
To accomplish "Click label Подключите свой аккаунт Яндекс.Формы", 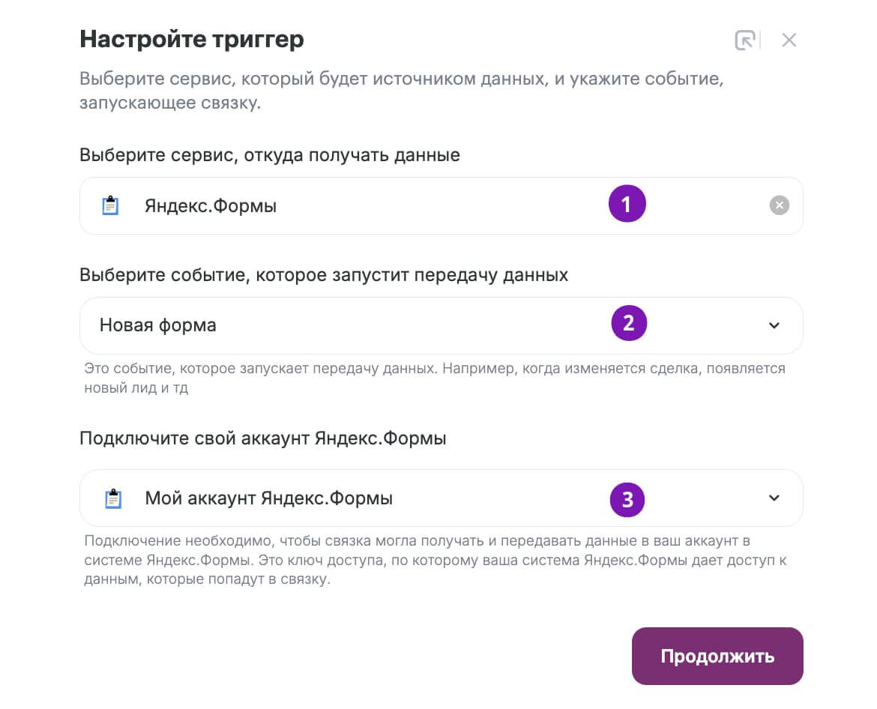I will tap(263, 438).
